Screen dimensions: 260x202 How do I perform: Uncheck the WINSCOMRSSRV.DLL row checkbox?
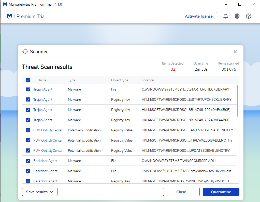pos(28,161)
